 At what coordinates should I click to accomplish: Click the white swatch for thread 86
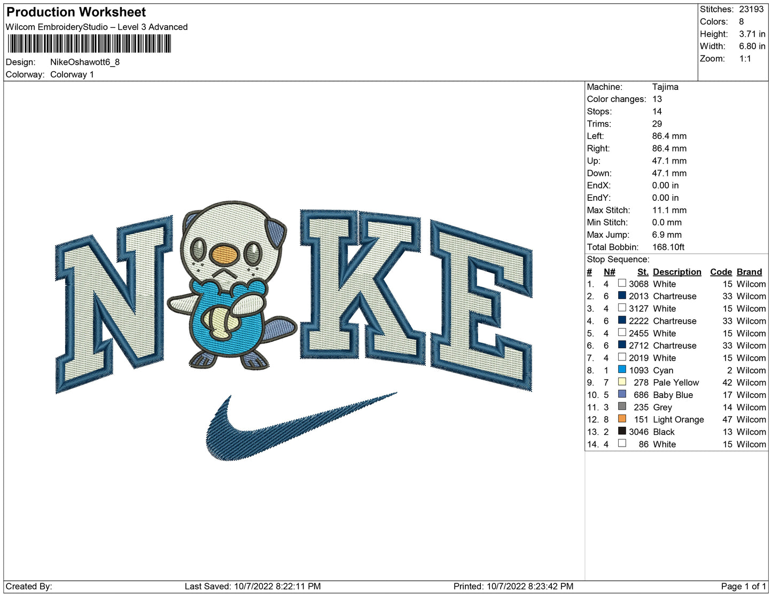pos(622,443)
